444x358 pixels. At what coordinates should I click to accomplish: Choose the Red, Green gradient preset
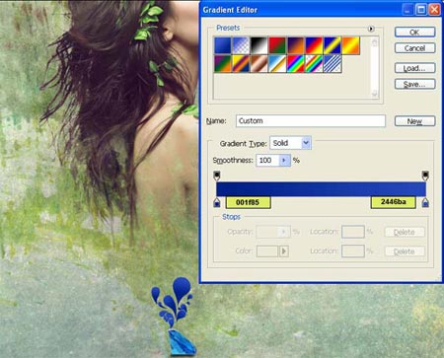(277, 45)
